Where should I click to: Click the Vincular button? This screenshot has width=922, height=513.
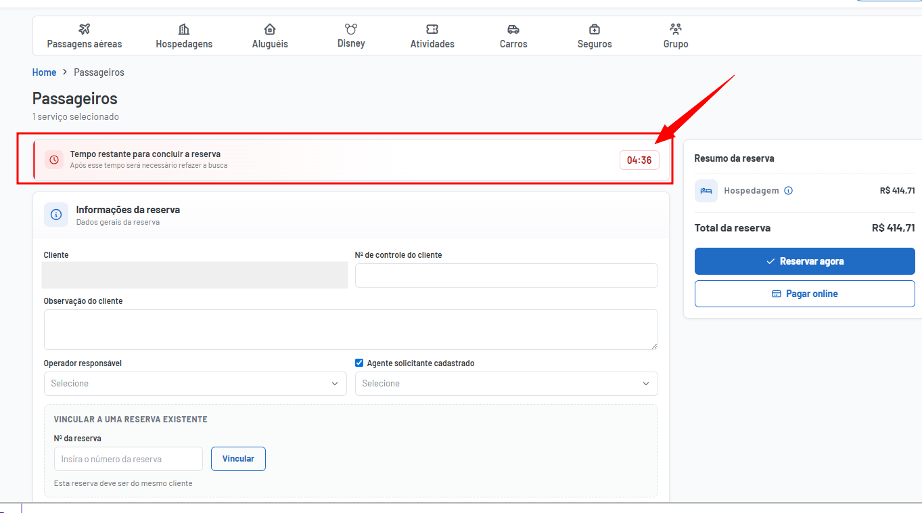pos(238,459)
